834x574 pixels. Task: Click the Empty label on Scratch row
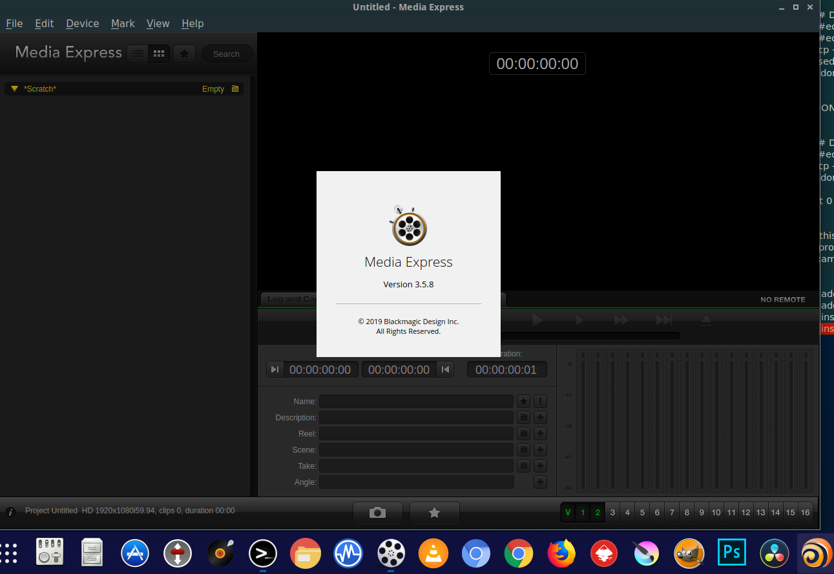213,89
